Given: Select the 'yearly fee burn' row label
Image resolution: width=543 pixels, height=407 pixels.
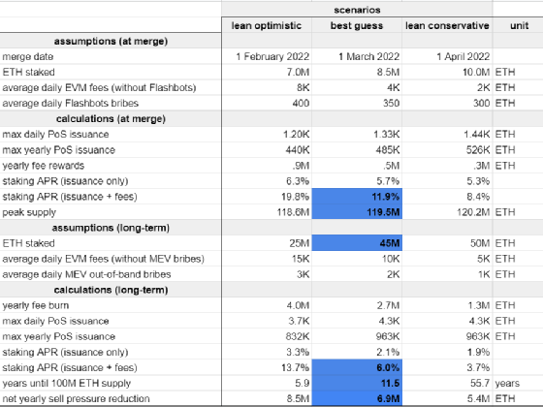Looking at the screenshot, I should pos(35,305).
